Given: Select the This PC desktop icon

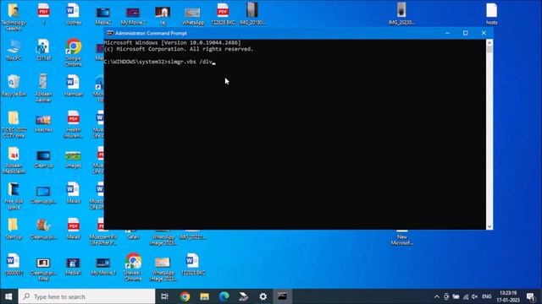Looking at the screenshot, I should click(14, 50).
